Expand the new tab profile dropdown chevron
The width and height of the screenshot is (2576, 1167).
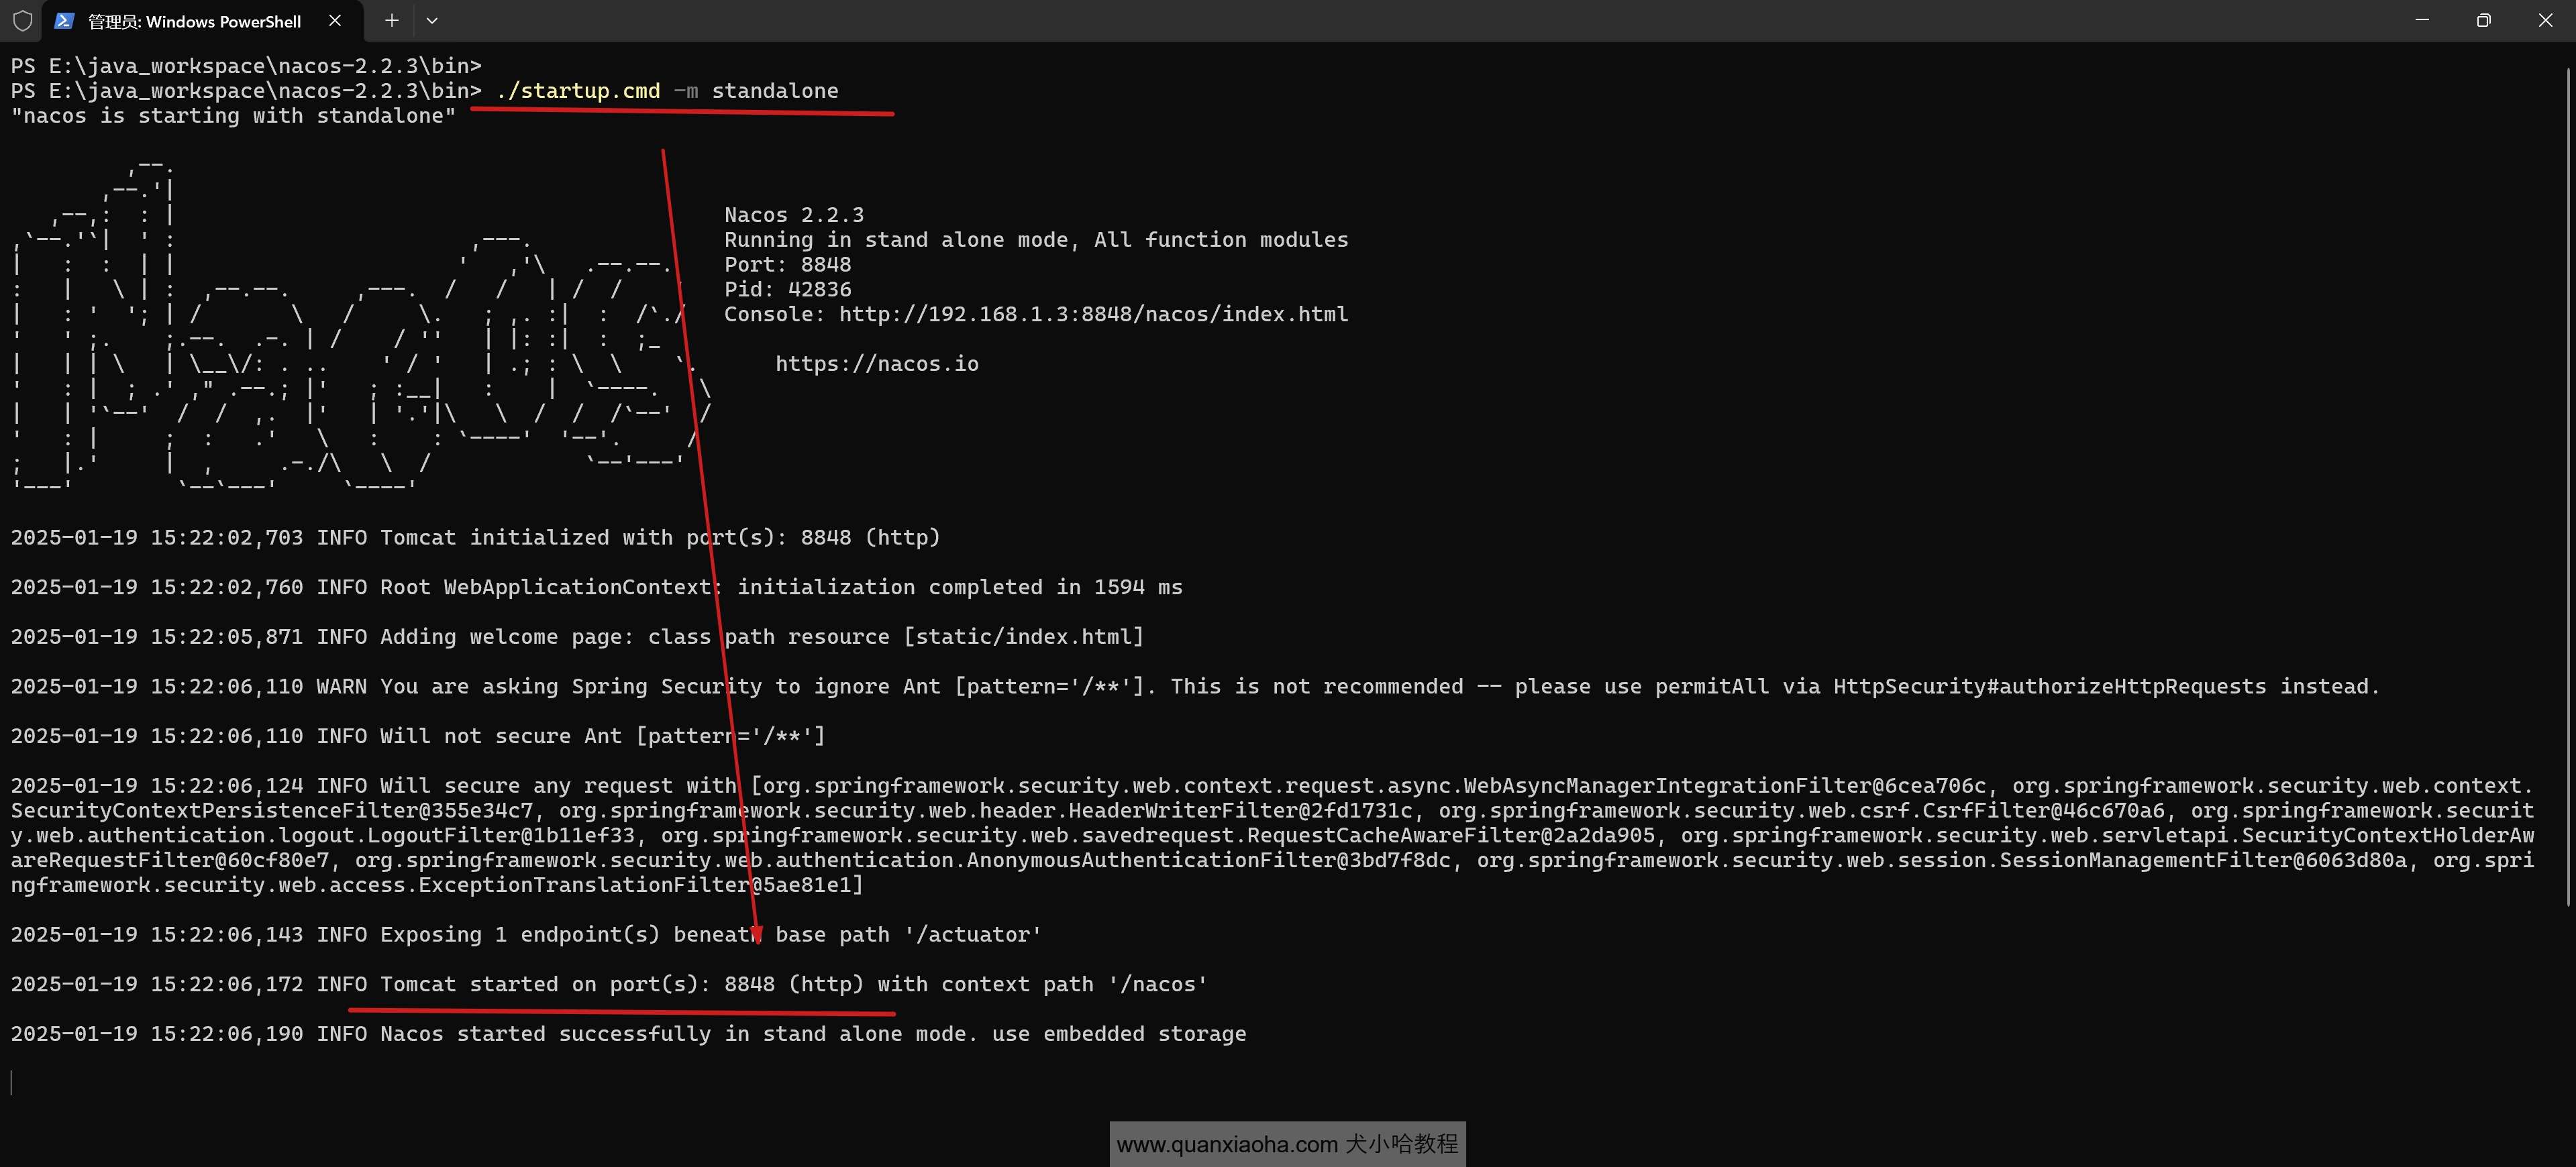[x=432, y=21]
